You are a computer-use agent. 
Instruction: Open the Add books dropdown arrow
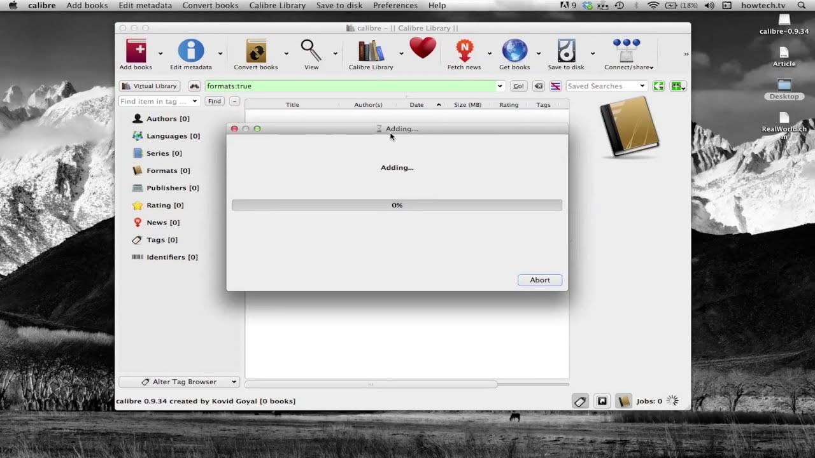point(160,53)
